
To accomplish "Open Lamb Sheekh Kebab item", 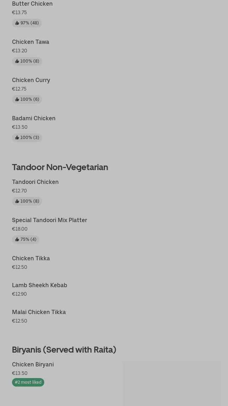I will (40, 285).
